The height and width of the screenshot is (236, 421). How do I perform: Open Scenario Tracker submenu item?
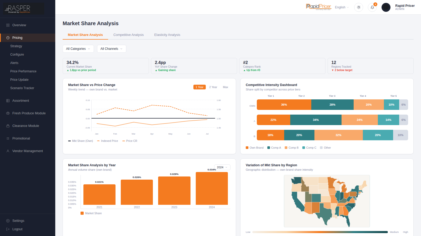tap(22, 88)
